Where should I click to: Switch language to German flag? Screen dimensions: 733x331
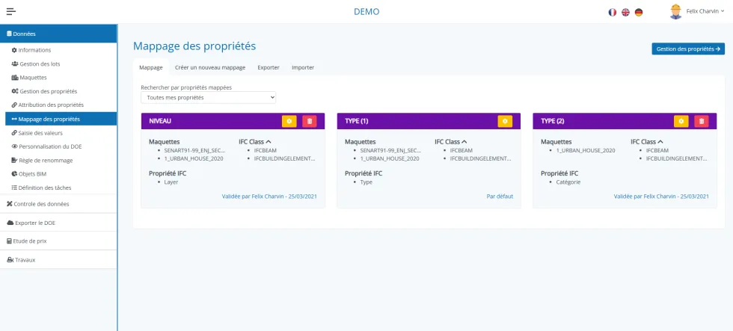(639, 12)
